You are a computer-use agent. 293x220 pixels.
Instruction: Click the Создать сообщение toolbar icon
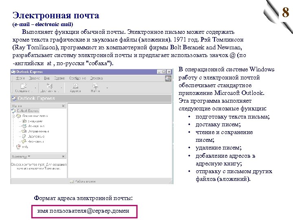point(24,86)
